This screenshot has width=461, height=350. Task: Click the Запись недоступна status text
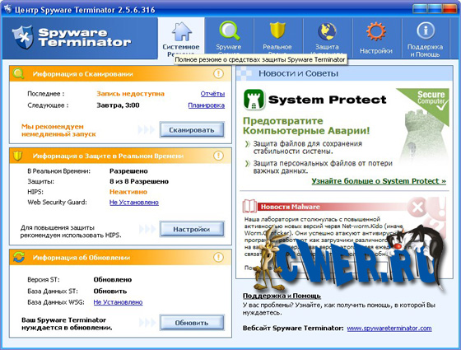pos(131,94)
